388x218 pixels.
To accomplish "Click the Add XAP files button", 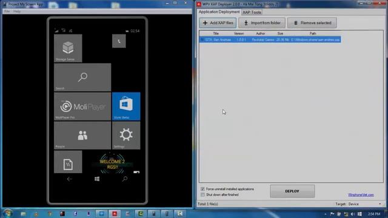I will pyautogui.click(x=218, y=23).
